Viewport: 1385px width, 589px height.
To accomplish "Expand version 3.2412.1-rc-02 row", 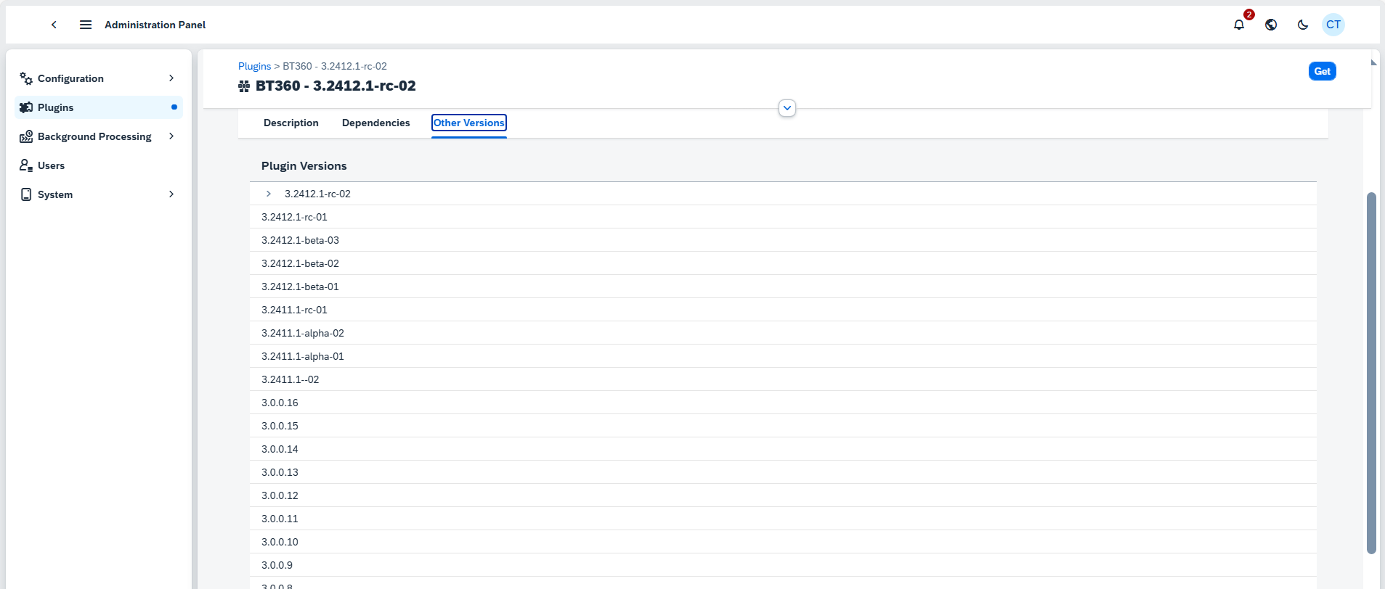I will click(269, 194).
